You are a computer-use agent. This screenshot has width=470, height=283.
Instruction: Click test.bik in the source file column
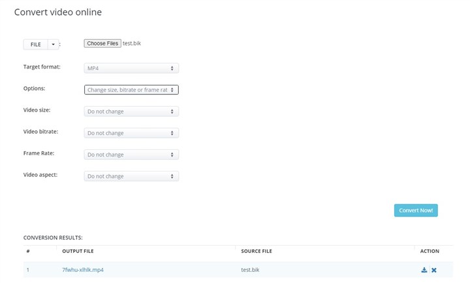click(251, 270)
